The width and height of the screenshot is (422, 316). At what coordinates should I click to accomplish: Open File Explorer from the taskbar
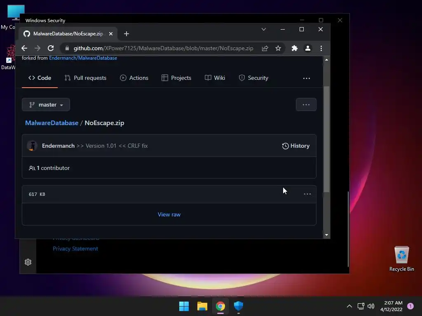click(202, 306)
